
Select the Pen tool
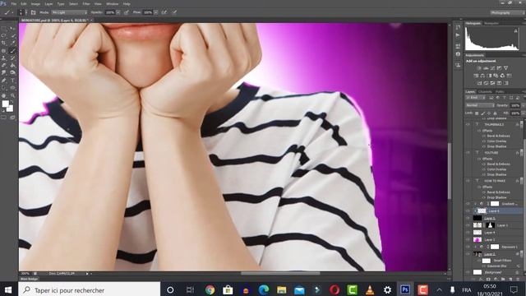point(4,81)
